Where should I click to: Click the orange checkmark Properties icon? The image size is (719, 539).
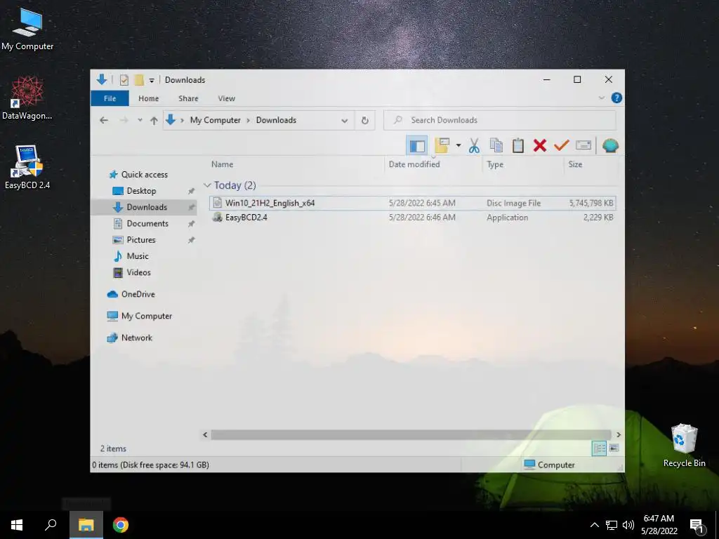pyautogui.click(x=561, y=146)
